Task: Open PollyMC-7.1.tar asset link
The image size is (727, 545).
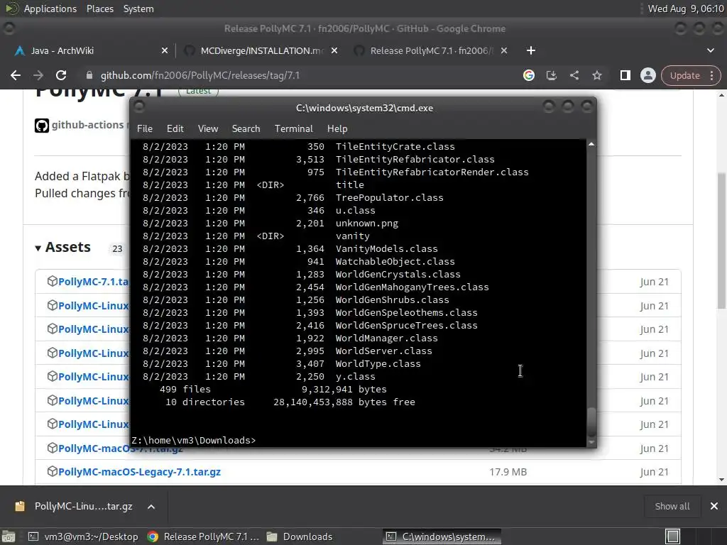Action: [x=94, y=282]
